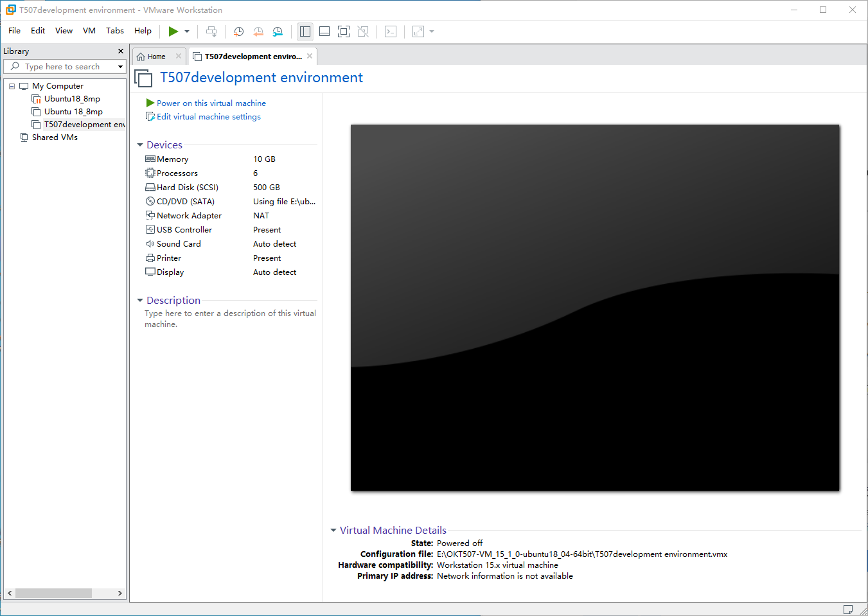Toggle Unity mode icon
The width and height of the screenshot is (868, 616).
coord(363,31)
